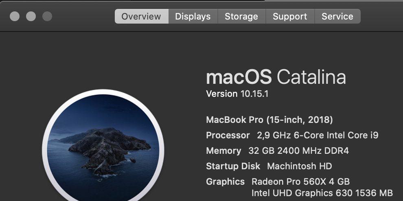Image resolution: width=403 pixels, height=201 pixels.
Task: Select the Overview tab
Action: pyautogui.click(x=141, y=16)
